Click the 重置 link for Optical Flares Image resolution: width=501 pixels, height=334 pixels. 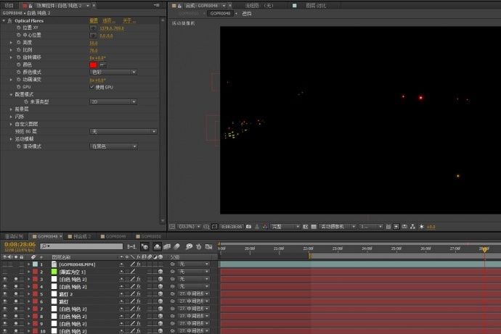(x=94, y=20)
